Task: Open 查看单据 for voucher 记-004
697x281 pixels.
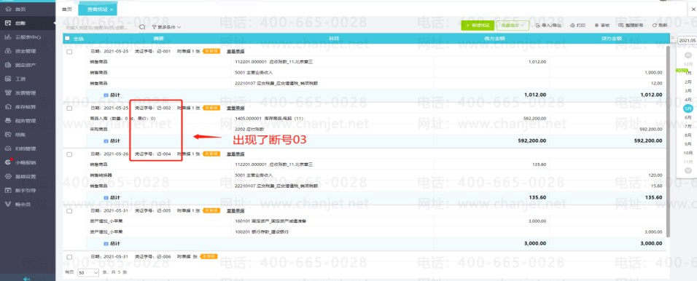Action: point(235,154)
